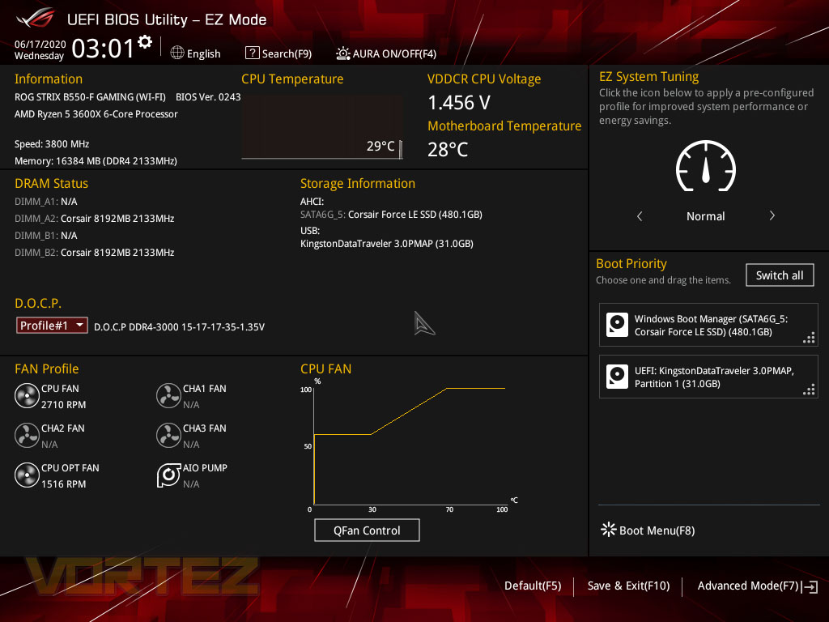
Task: Select the next EZ tuning profile arrow
Action: click(772, 215)
